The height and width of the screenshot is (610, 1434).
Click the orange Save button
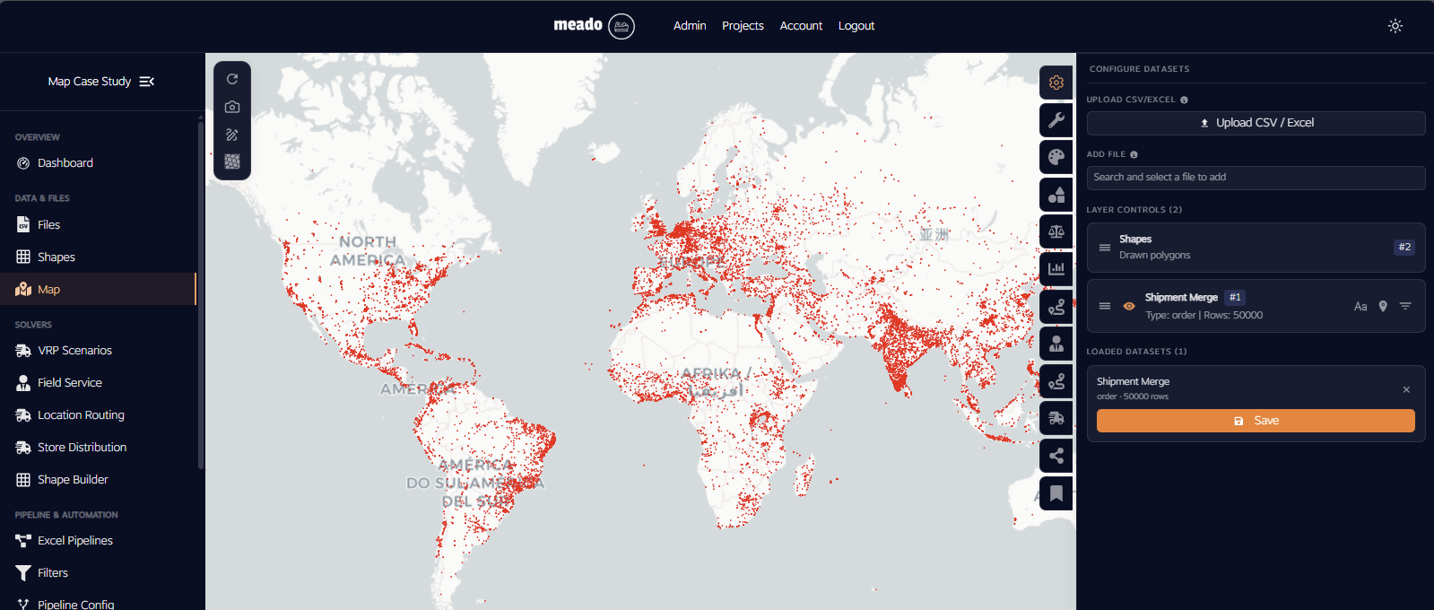click(1256, 421)
